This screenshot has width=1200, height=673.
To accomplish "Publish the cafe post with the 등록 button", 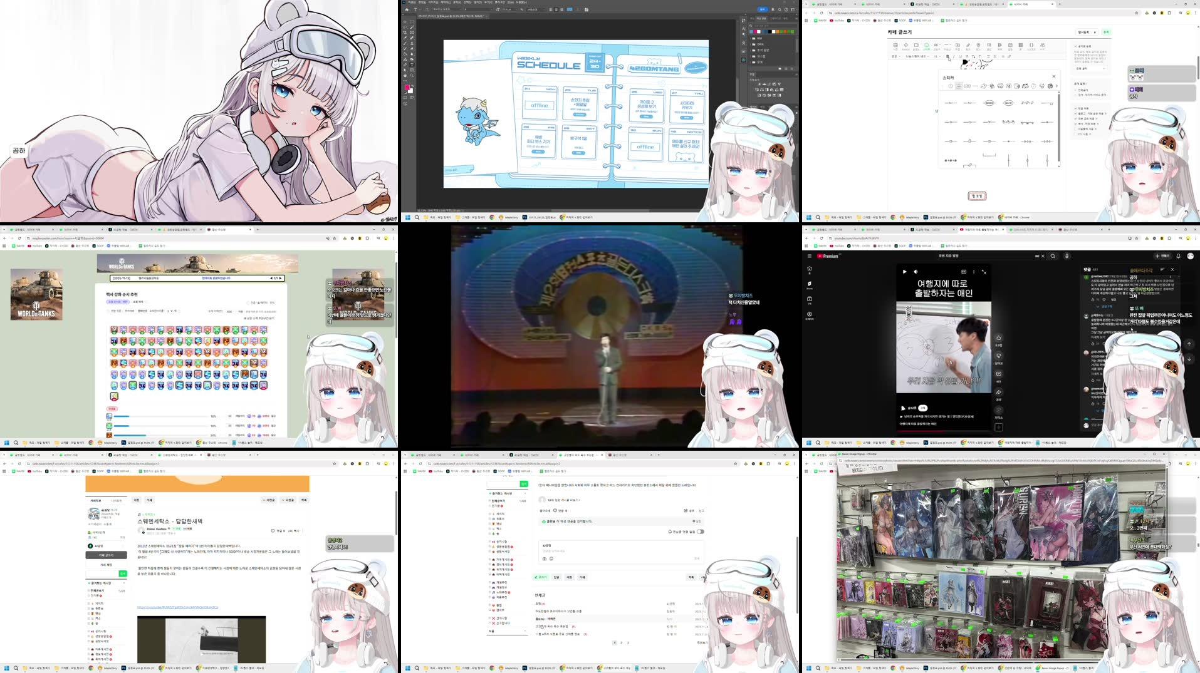I will point(1107,32).
